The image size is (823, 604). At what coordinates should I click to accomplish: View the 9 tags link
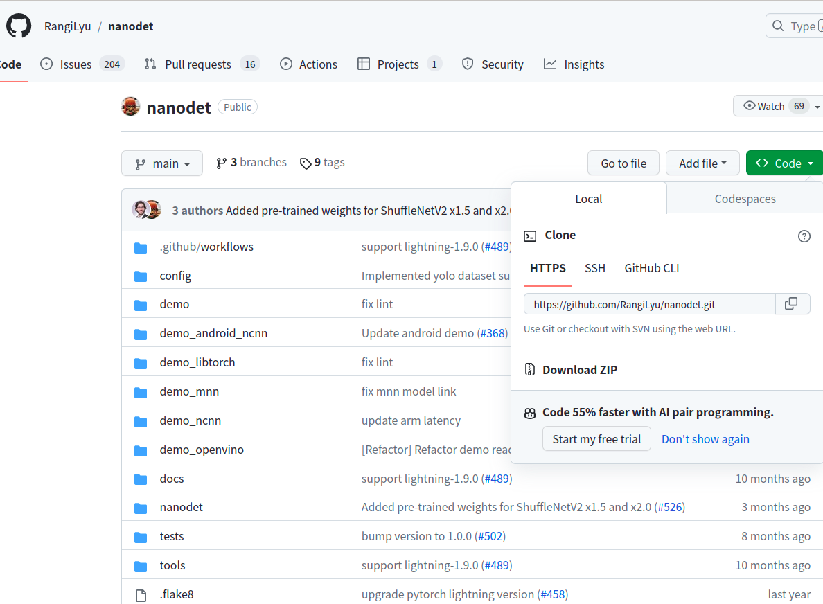coord(321,163)
